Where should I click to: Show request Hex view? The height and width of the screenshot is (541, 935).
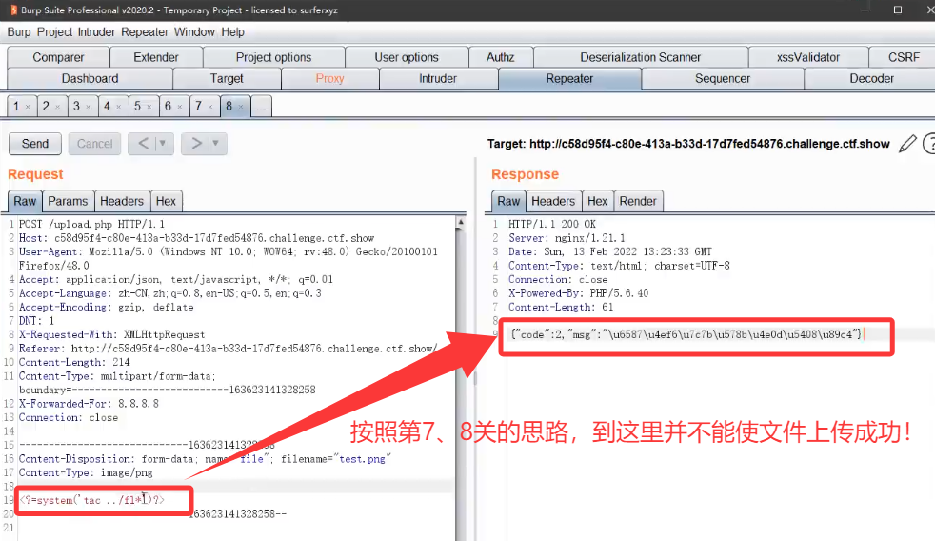(x=166, y=201)
